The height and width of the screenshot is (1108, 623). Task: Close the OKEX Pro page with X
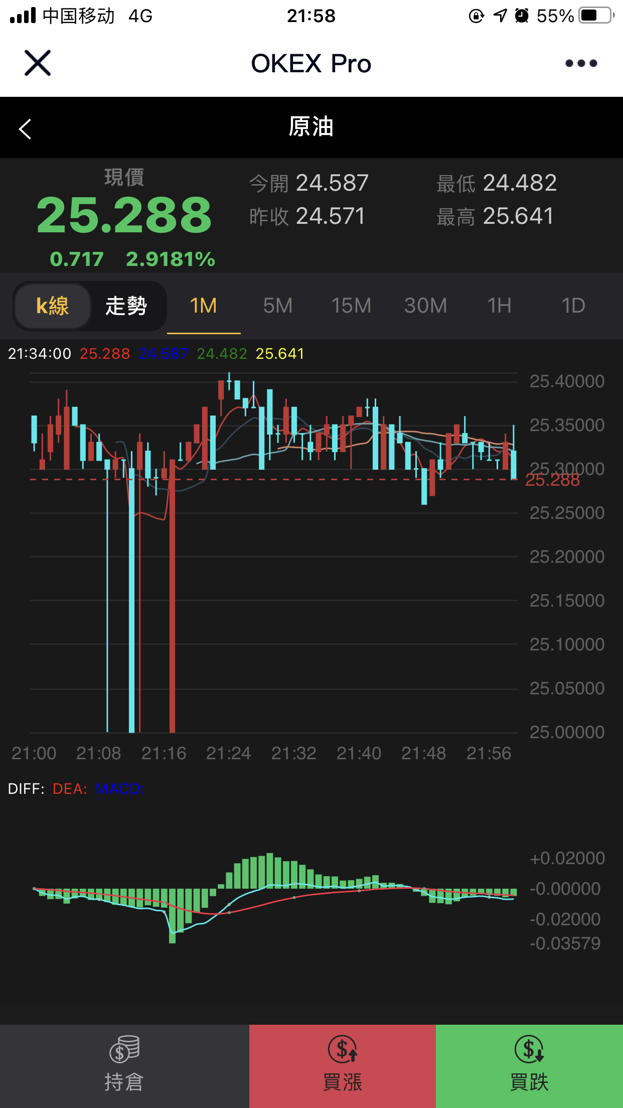[x=38, y=63]
